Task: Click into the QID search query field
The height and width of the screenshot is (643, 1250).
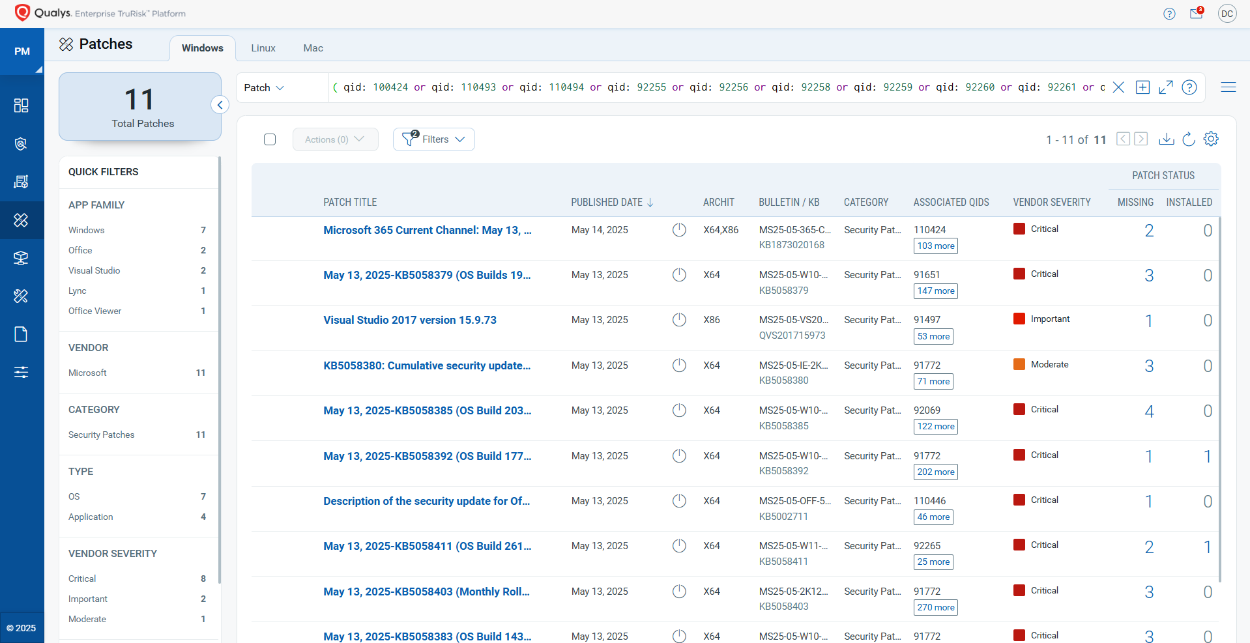Action: click(717, 87)
